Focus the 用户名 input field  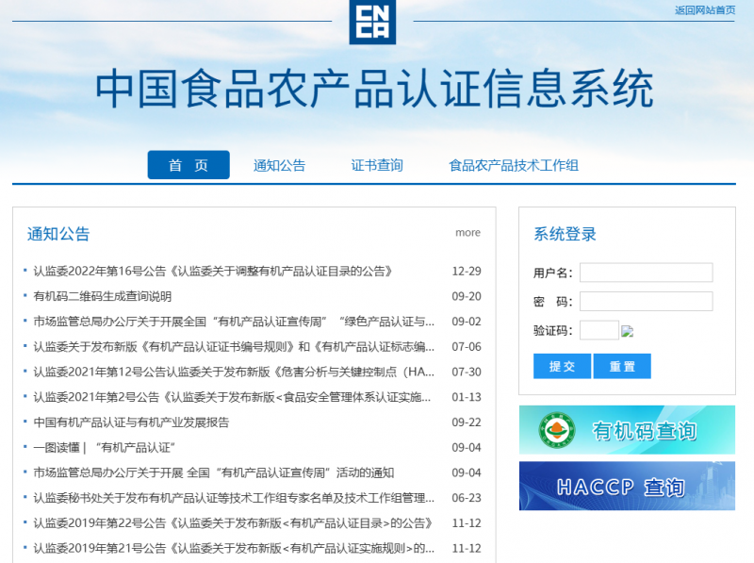(x=646, y=273)
